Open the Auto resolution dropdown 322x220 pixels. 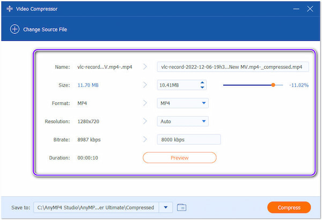point(183,122)
